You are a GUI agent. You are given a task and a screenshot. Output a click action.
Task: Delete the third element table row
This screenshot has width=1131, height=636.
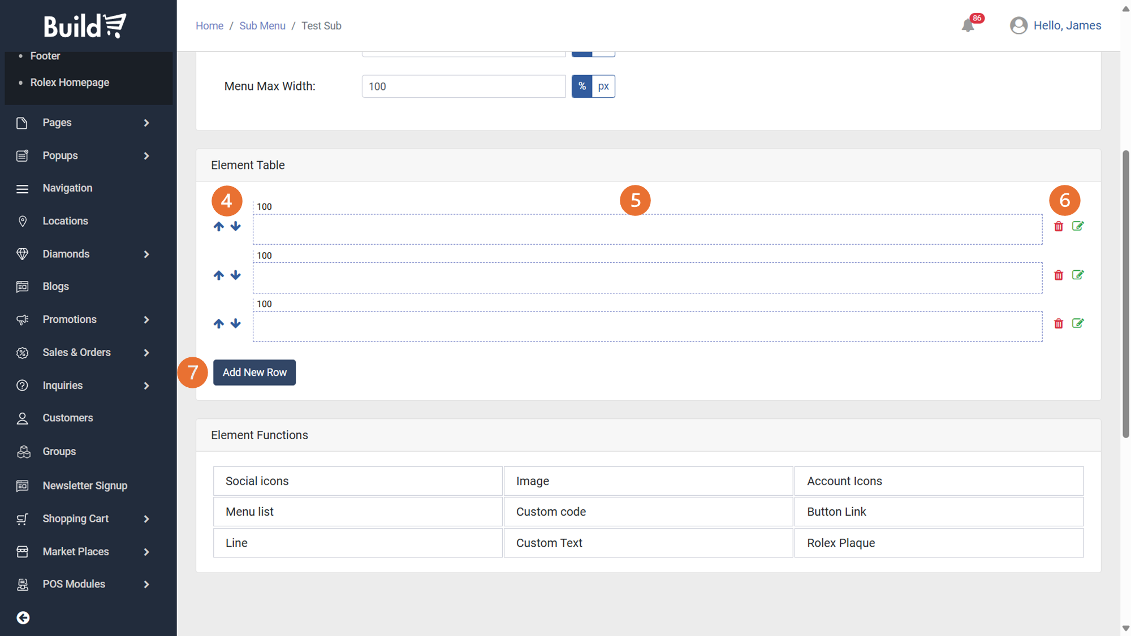click(x=1059, y=323)
